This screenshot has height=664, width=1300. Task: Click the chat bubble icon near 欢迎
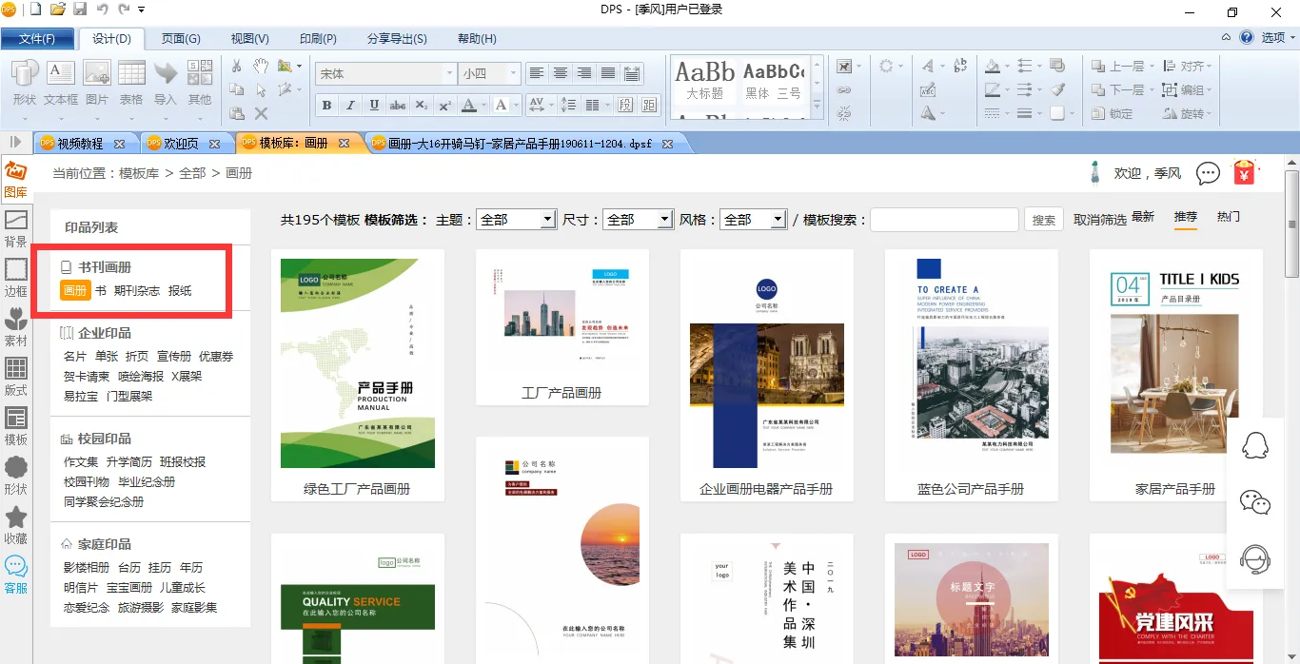1208,173
